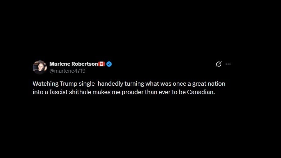Click the Canadian flag emoji

coord(102,64)
